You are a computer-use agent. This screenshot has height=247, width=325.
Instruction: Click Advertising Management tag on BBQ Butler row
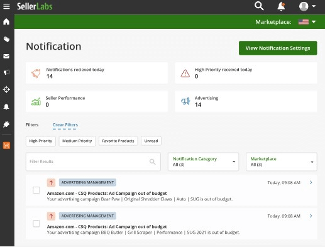click(x=87, y=216)
